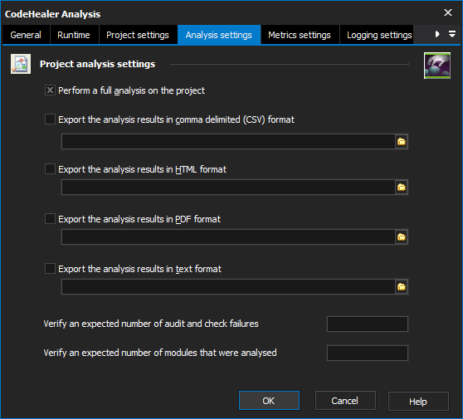Click the audit and check failures field
Viewport: 463px width, 419px height.
[x=368, y=324]
